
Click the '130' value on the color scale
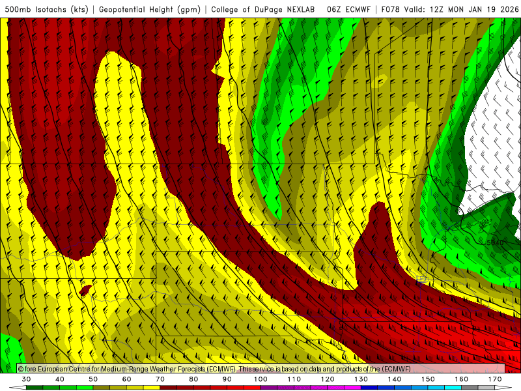[x=361, y=379]
